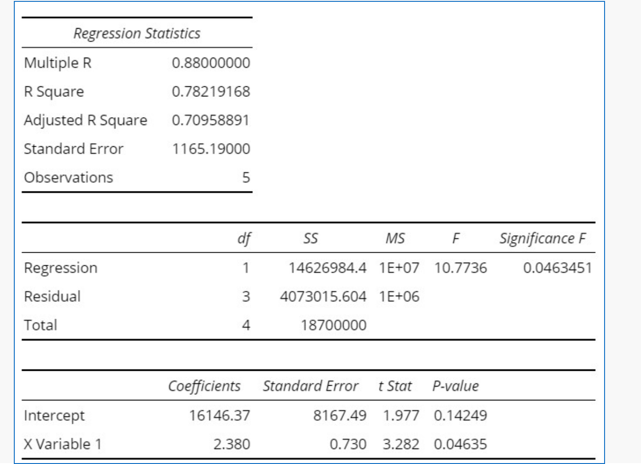Click Intercept coefficient 16146.37
641x464 pixels.
point(220,415)
